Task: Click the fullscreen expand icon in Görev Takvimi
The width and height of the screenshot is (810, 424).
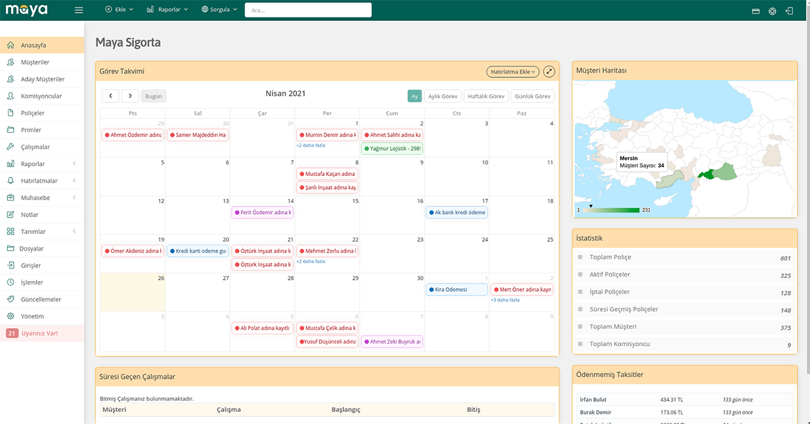Action: (x=549, y=72)
